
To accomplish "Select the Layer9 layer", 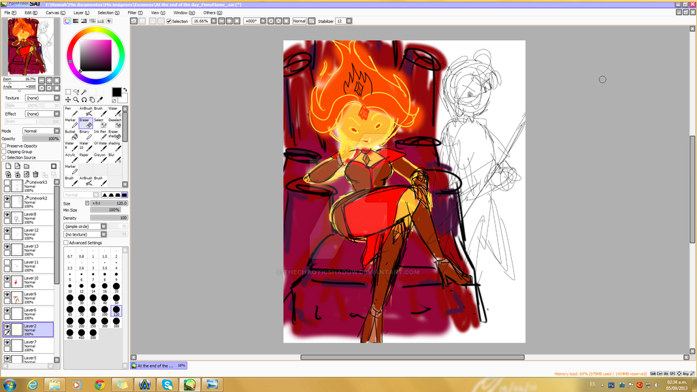I will (x=29, y=297).
